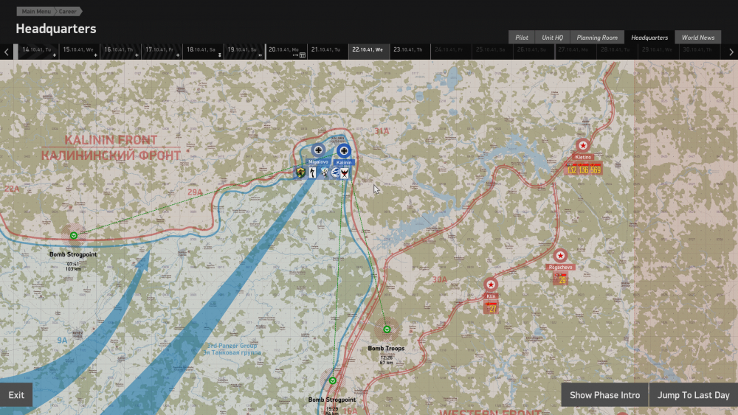Screen dimensions: 738x415
Task: Click the Migalovo airfield name label
Action: (x=318, y=161)
